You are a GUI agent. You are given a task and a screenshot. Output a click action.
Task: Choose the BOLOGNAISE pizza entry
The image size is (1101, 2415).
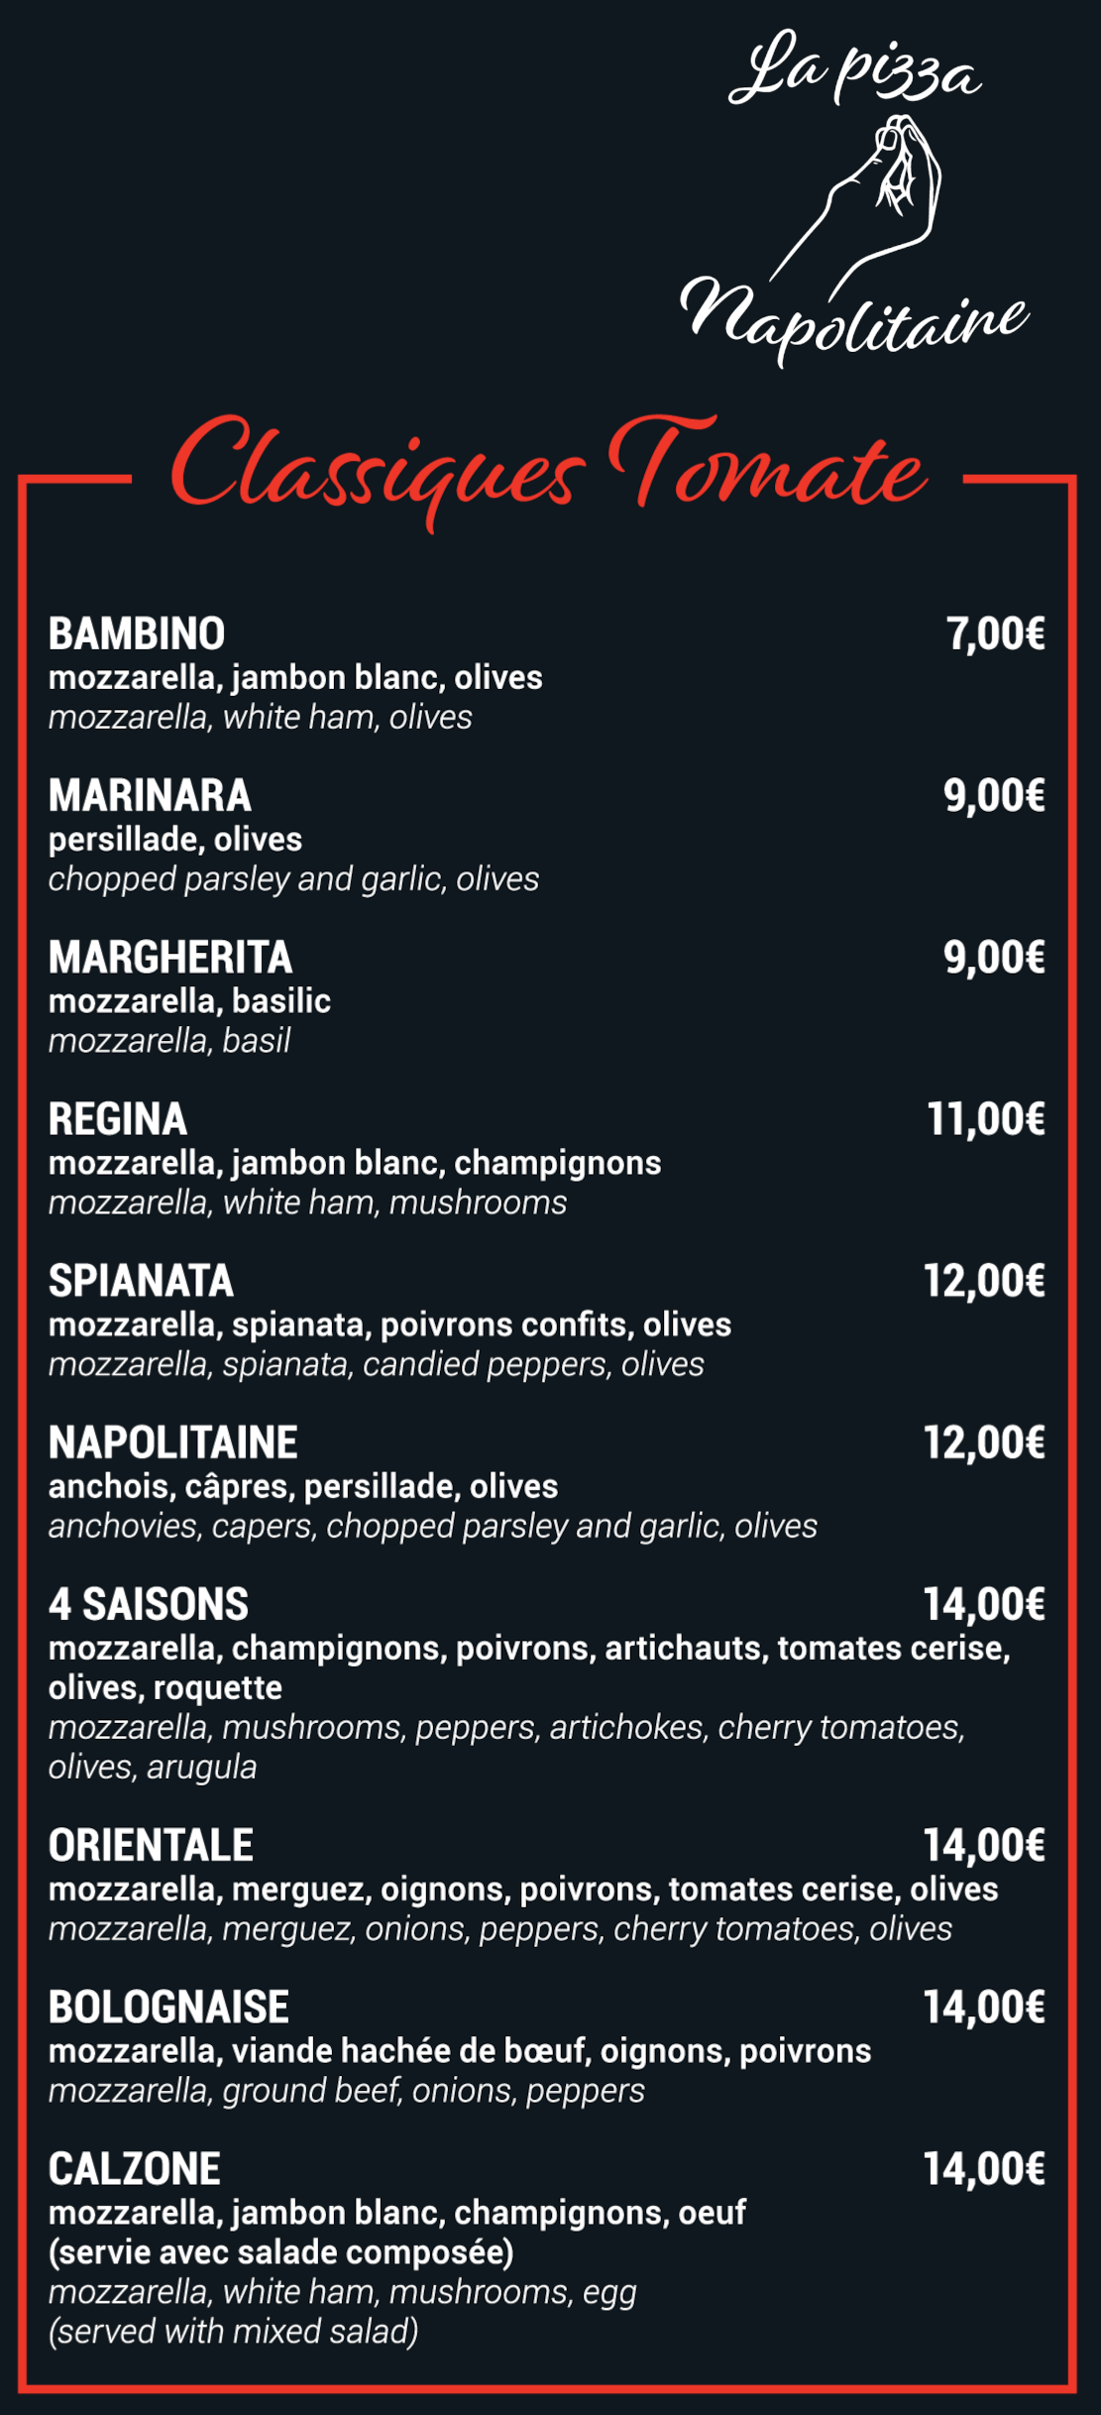(168, 2007)
